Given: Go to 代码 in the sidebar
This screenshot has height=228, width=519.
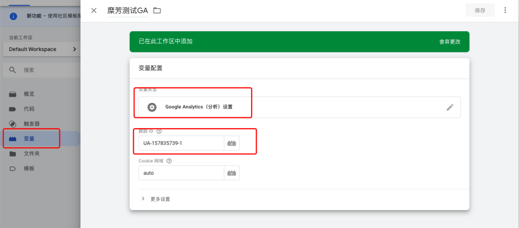Looking at the screenshot, I should (x=29, y=109).
